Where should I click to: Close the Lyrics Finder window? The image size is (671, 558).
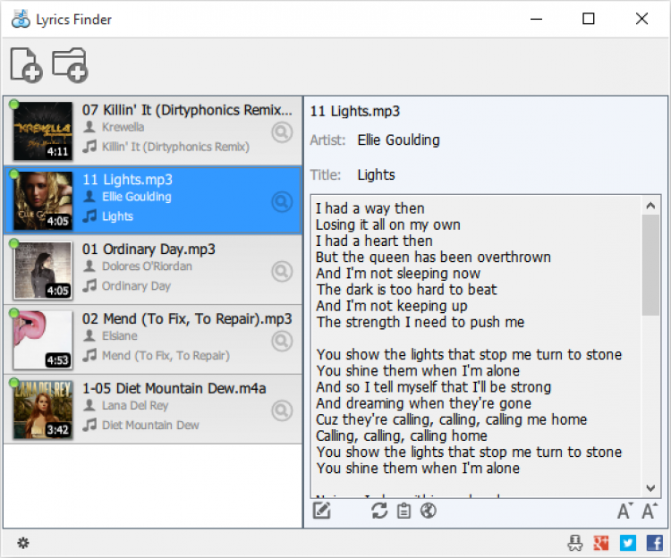click(x=641, y=19)
